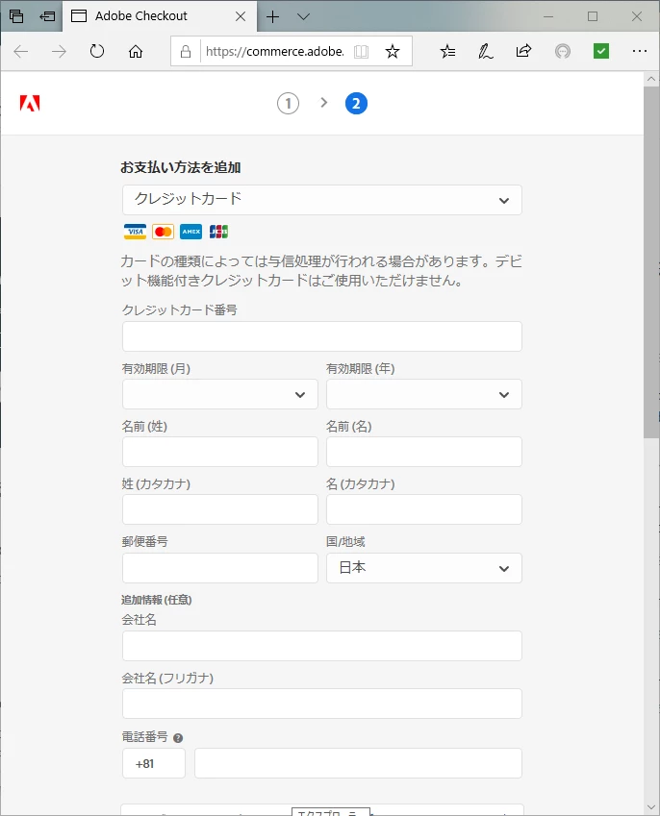The image size is (660, 816).
Task: Click the green checkmark extension icon
Action: (601, 51)
